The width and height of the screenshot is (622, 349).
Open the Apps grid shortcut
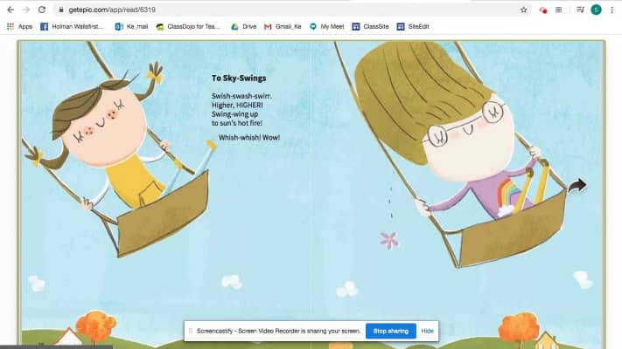pyautogui.click(x=19, y=27)
